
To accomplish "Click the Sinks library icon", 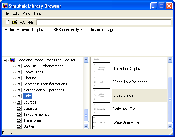I will (x=19, y=96).
